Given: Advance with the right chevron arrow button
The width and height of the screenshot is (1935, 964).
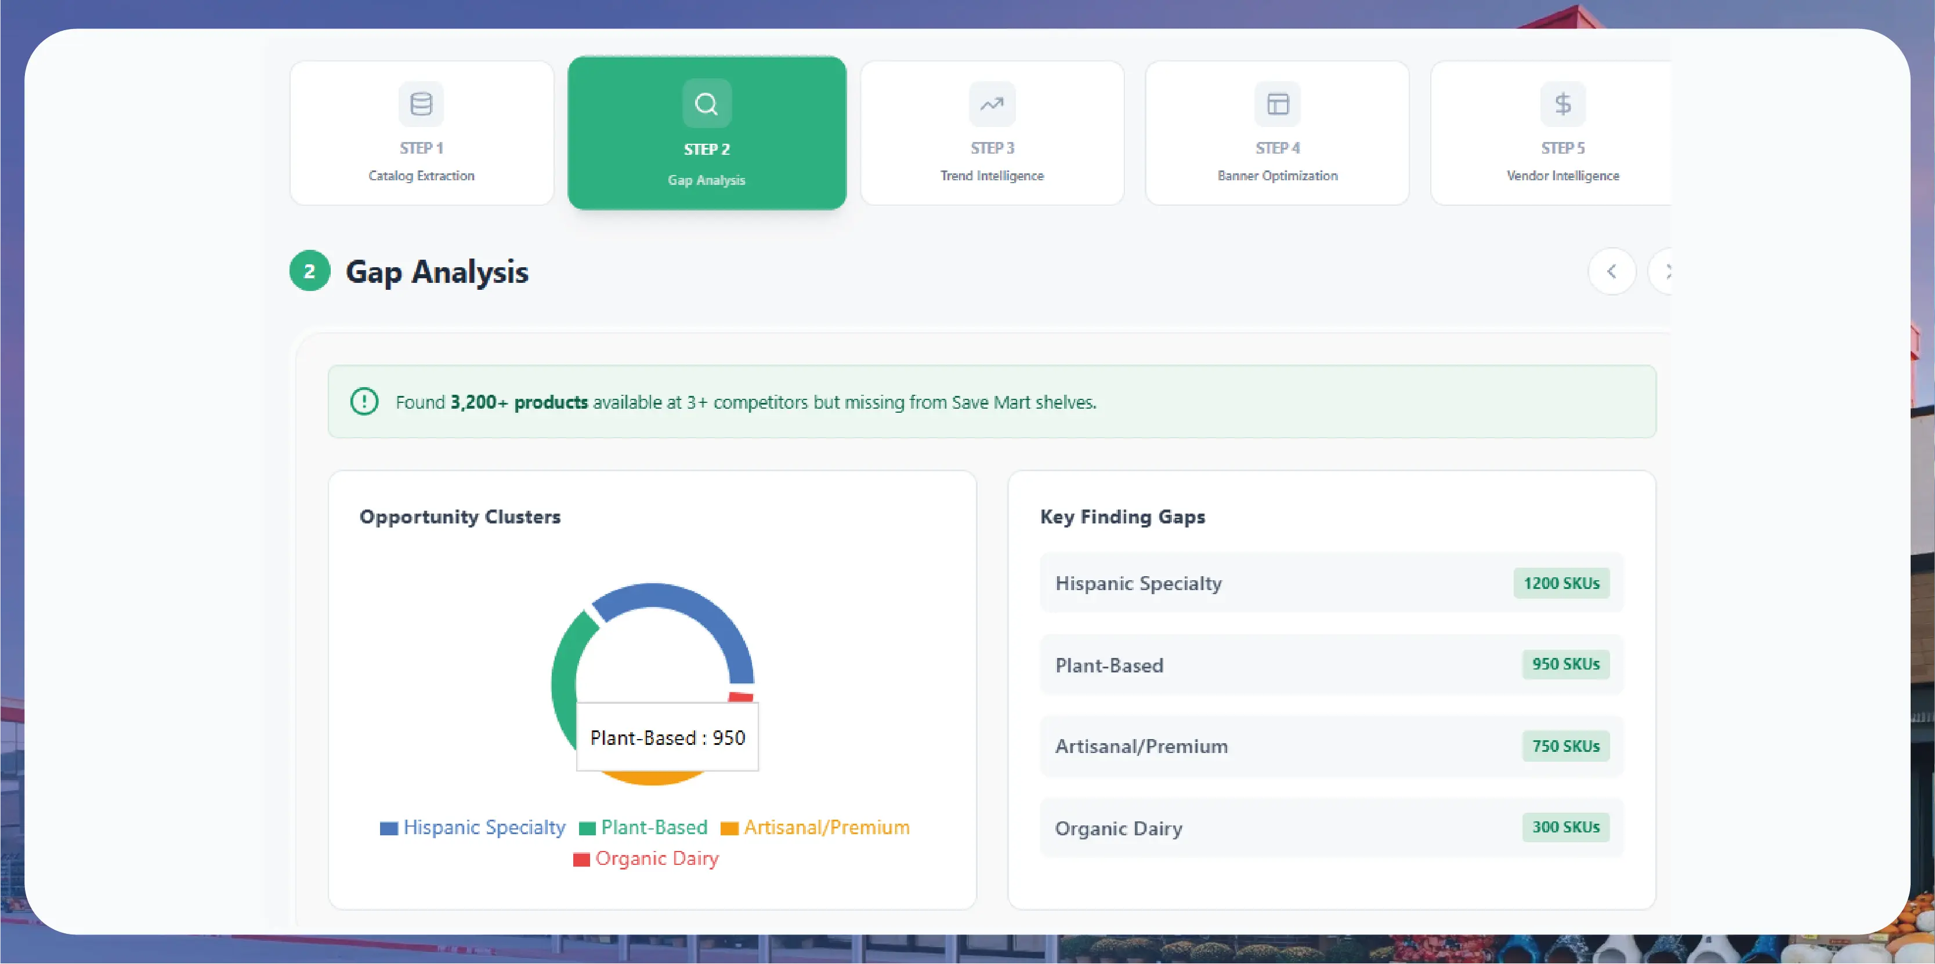Looking at the screenshot, I should [1663, 271].
